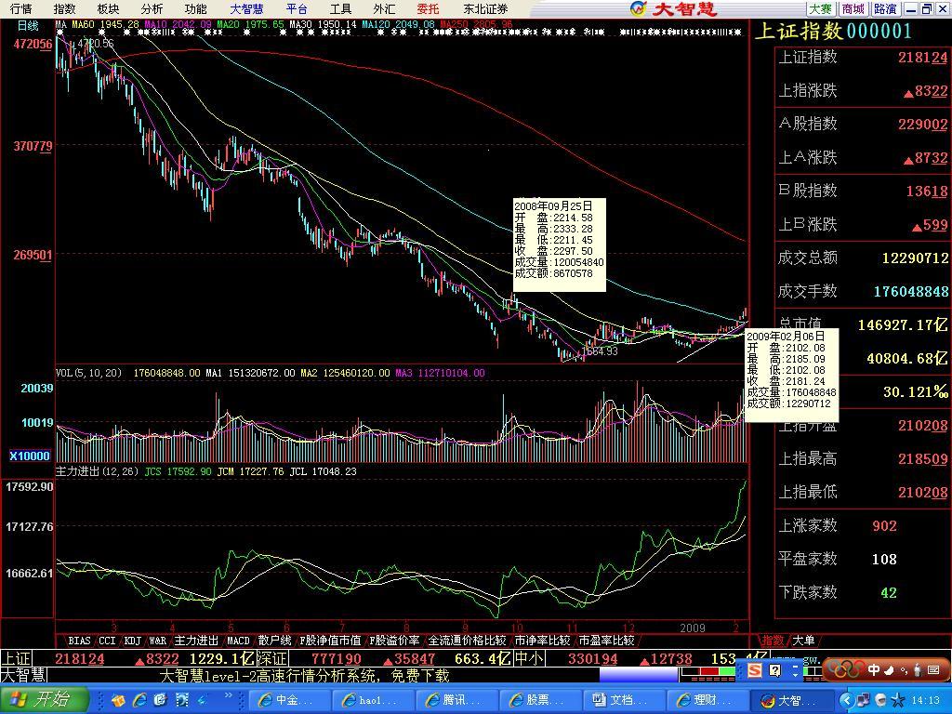Click the MA250 2805.96 legend

(x=477, y=25)
